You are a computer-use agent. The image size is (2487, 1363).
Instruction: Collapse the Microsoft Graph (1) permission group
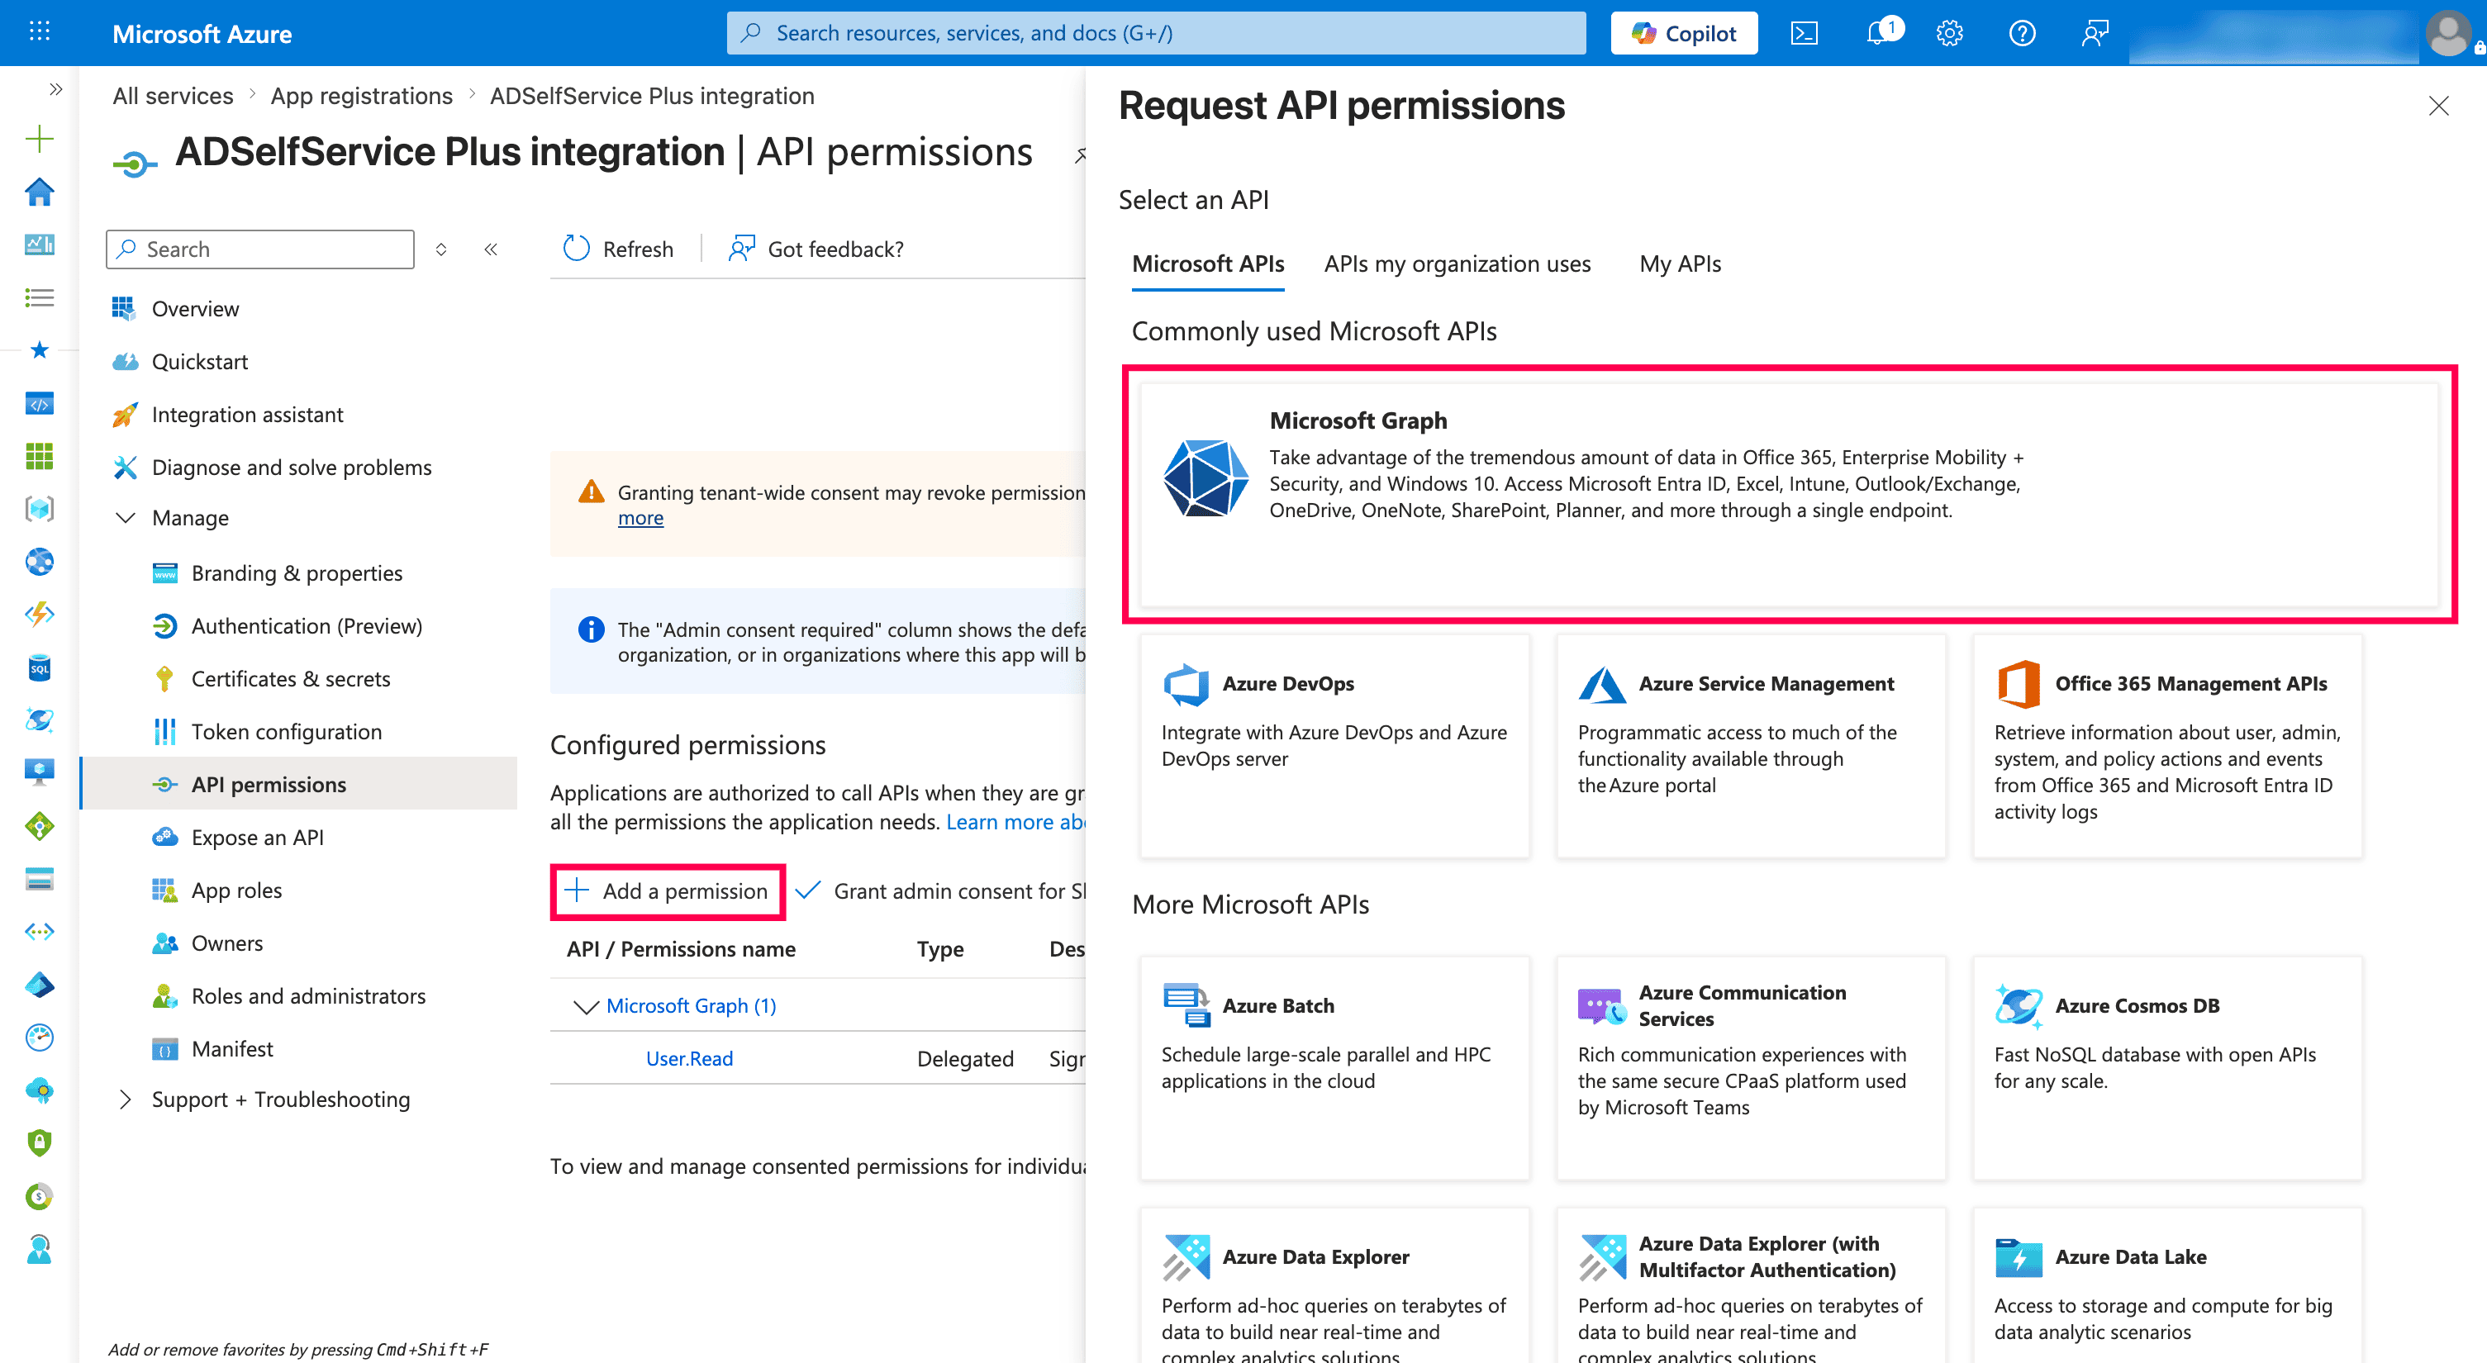(586, 1006)
